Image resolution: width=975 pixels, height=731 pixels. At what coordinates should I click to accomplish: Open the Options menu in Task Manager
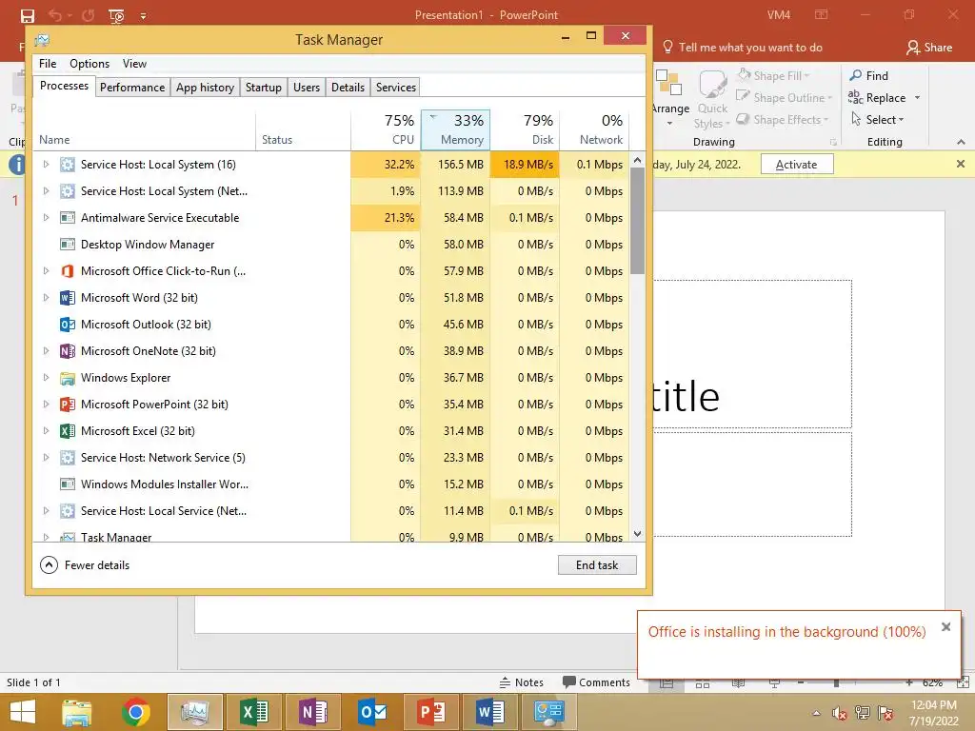coord(90,64)
